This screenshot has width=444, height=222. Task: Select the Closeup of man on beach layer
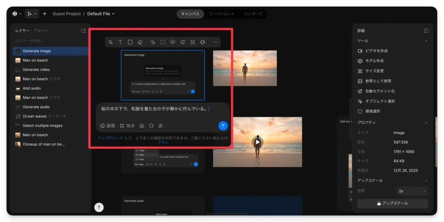pyautogui.click(x=50, y=144)
